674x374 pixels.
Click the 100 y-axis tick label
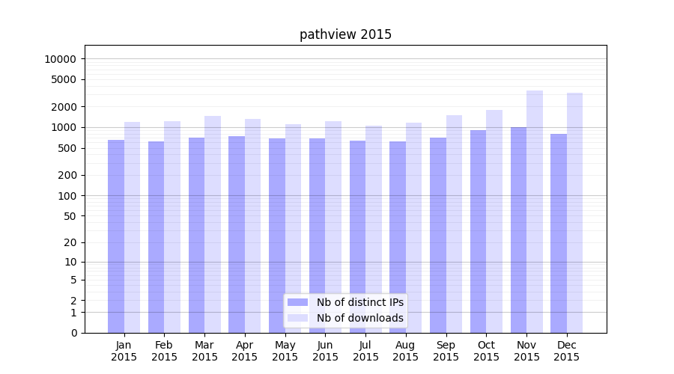point(67,196)
